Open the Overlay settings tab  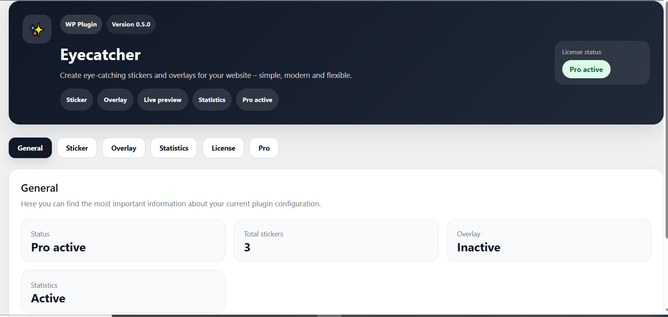click(x=124, y=148)
